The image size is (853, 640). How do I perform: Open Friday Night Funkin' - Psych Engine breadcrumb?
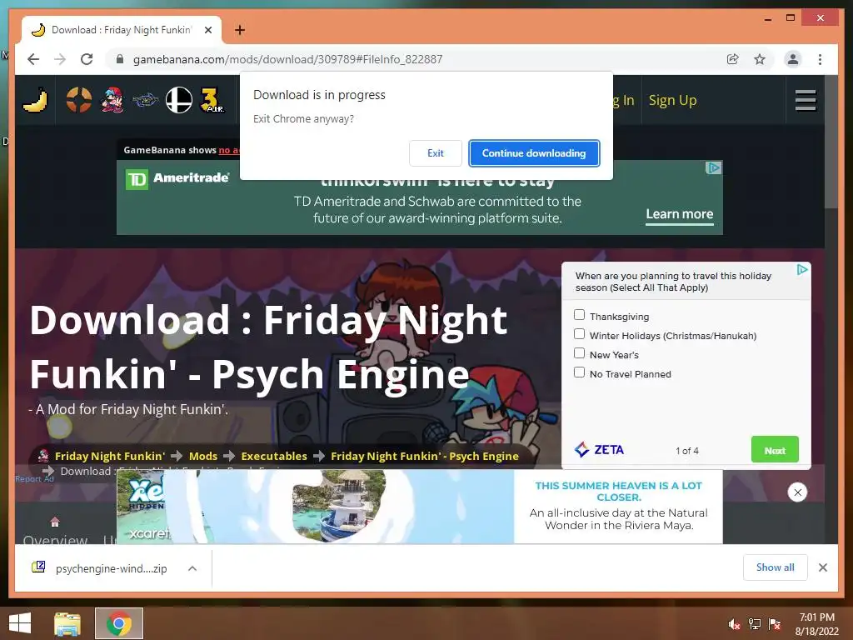[x=424, y=456]
